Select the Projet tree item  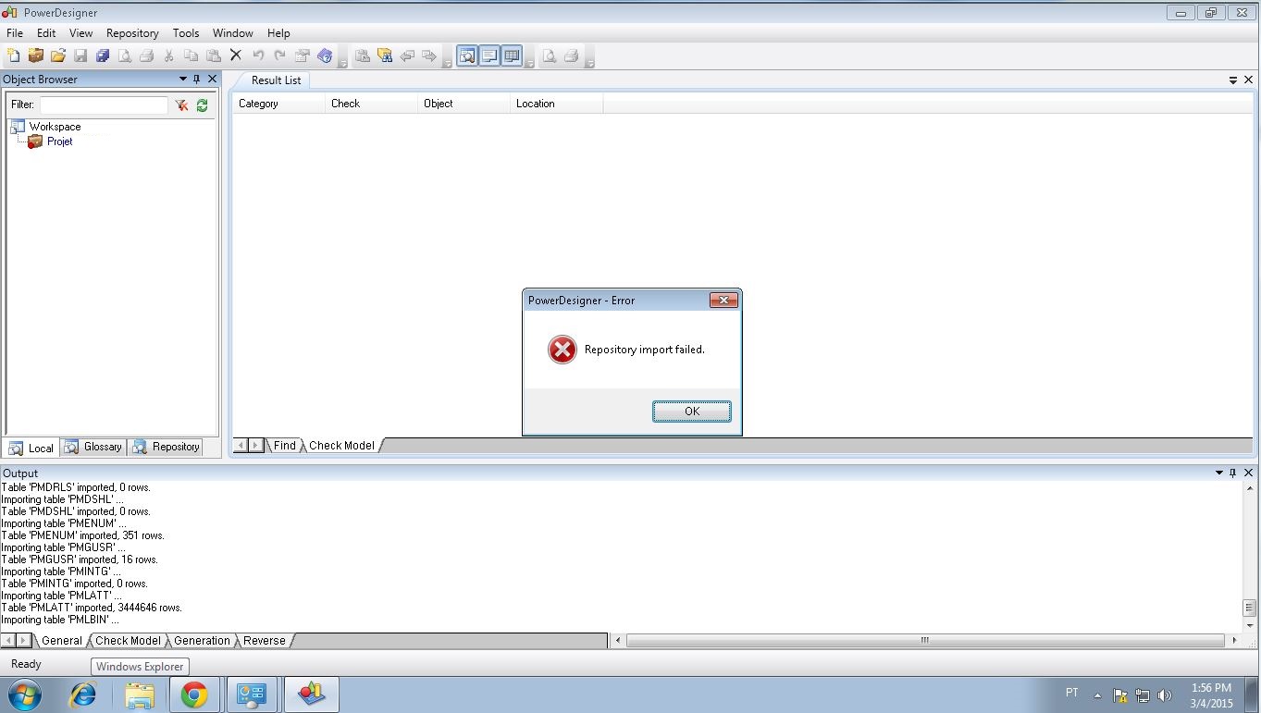coord(59,141)
